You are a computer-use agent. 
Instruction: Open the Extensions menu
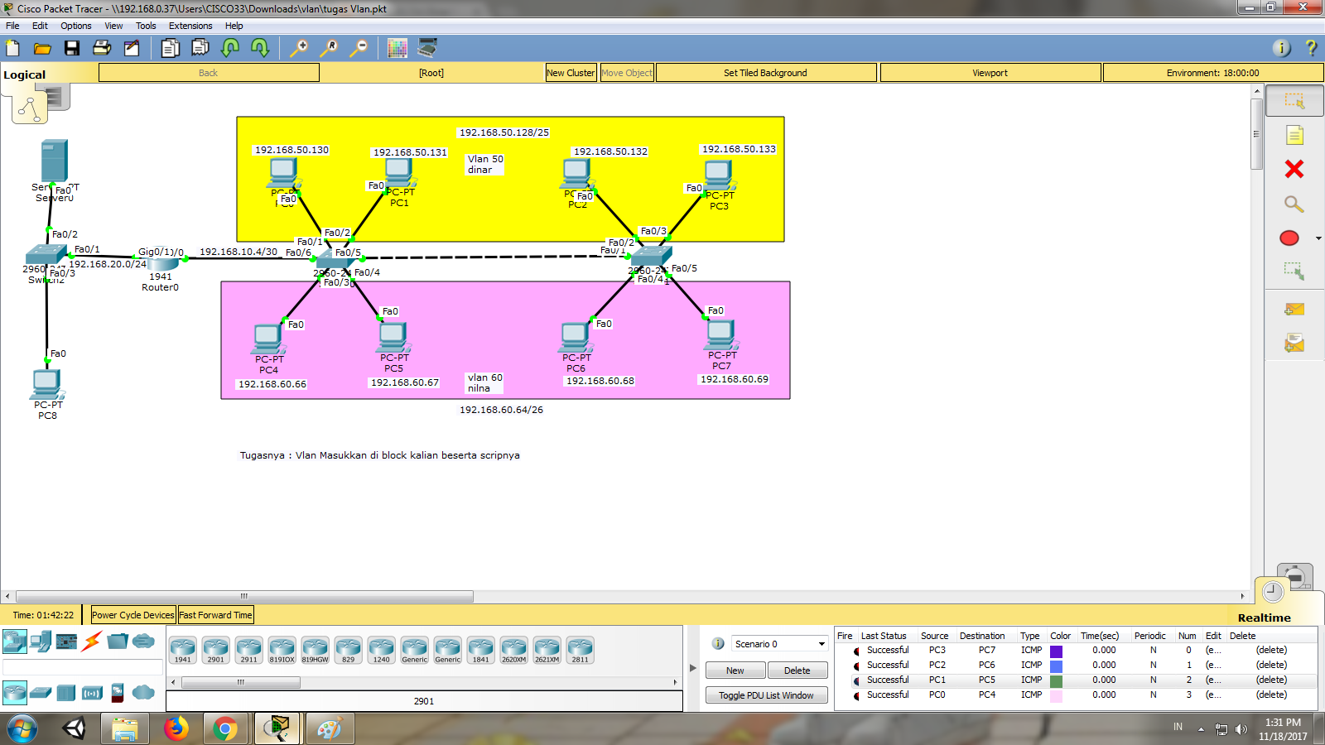pyautogui.click(x=190, y=26)
